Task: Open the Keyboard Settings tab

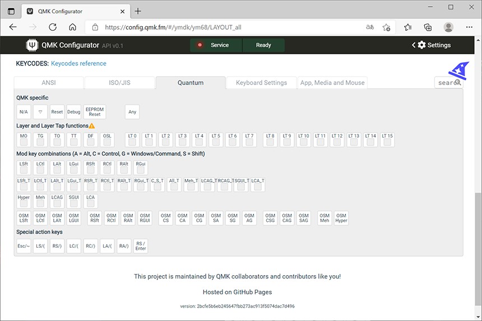Action: (x=262, y=82)
